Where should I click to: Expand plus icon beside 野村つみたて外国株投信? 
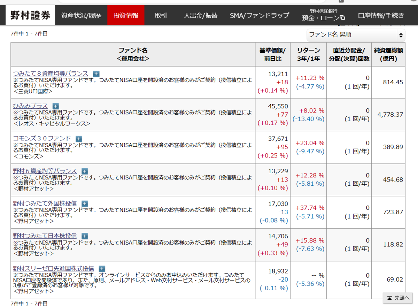point(85,204)
